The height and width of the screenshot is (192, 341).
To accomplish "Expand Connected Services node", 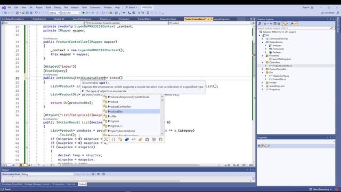I will point(263,39).
